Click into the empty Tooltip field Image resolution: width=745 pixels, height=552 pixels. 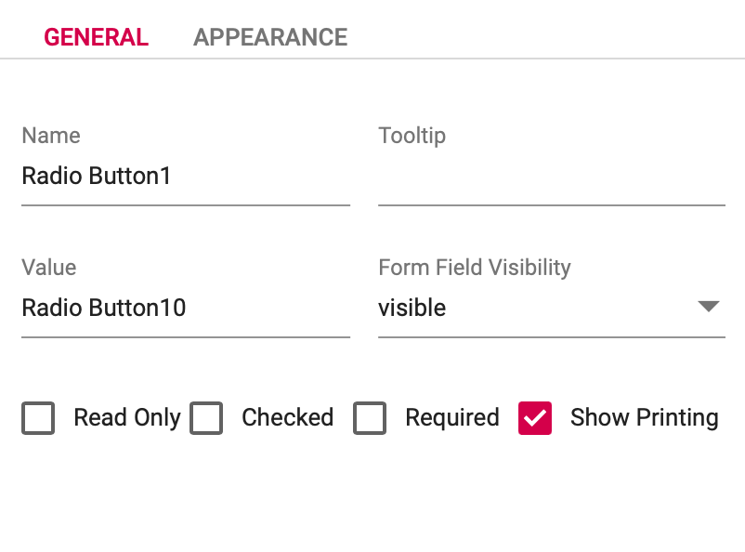click(x=551, y=177)
